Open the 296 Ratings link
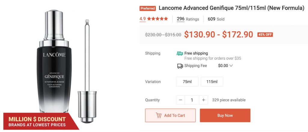This screenshot has width=308, height=132. [188, 19]
